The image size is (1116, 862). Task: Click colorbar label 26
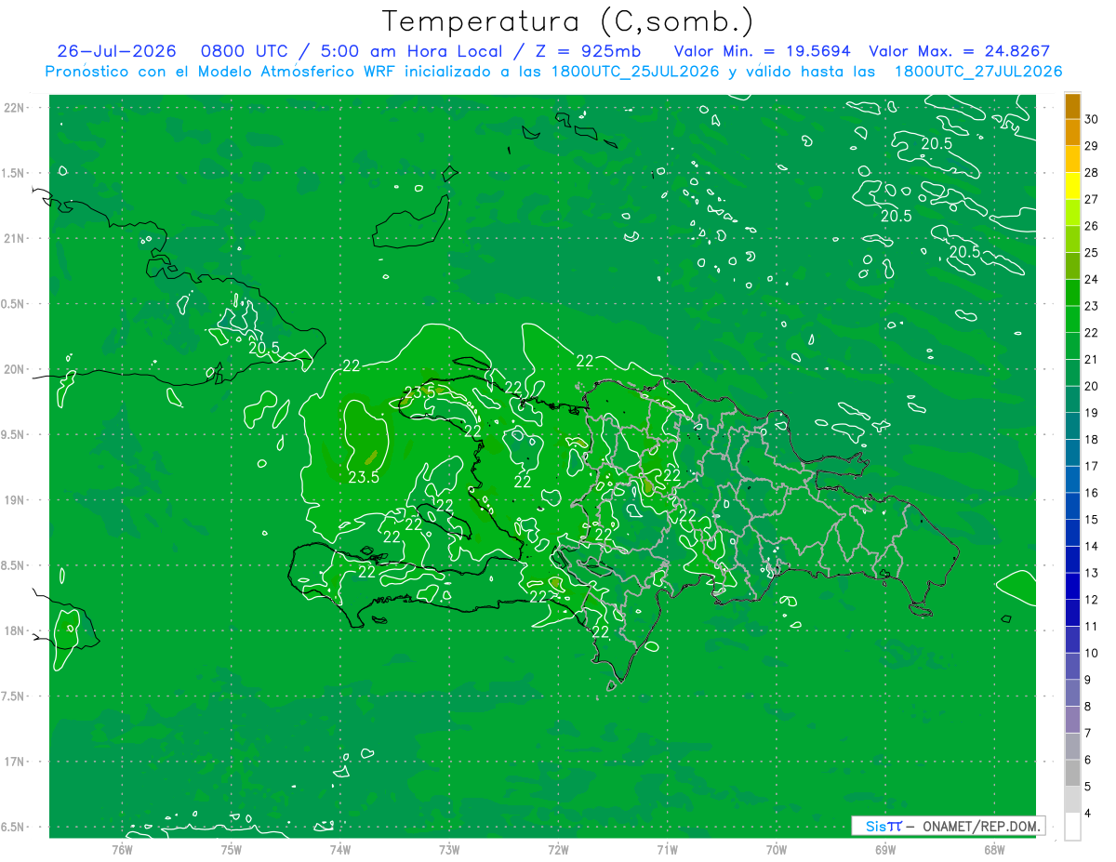pyautogui.click(x=1092, y=226)
